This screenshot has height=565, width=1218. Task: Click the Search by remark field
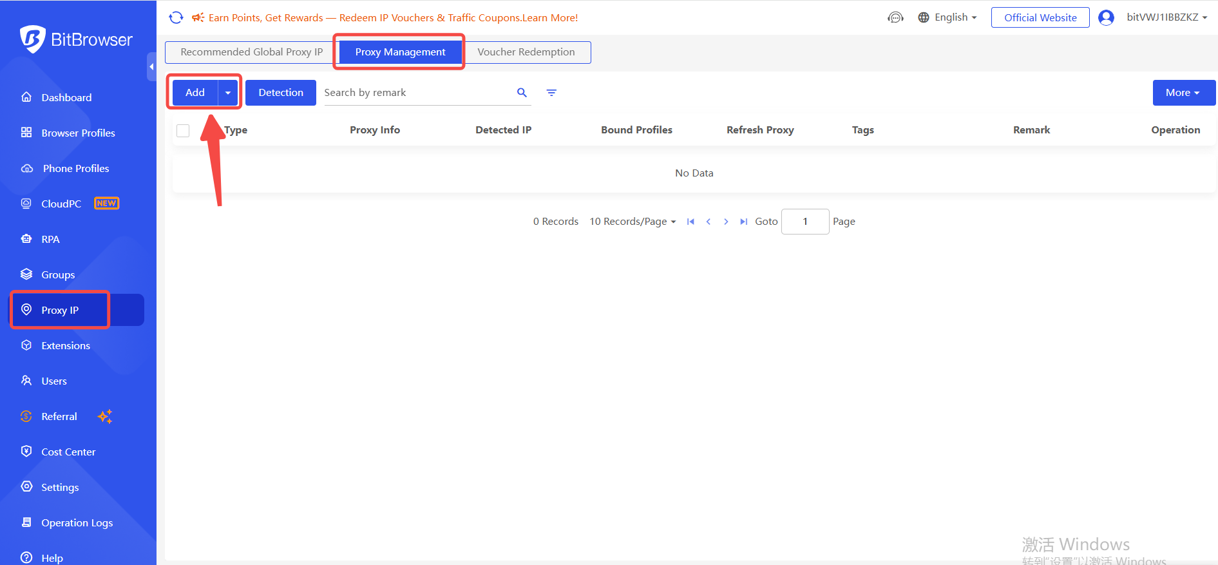pos(419,93)
